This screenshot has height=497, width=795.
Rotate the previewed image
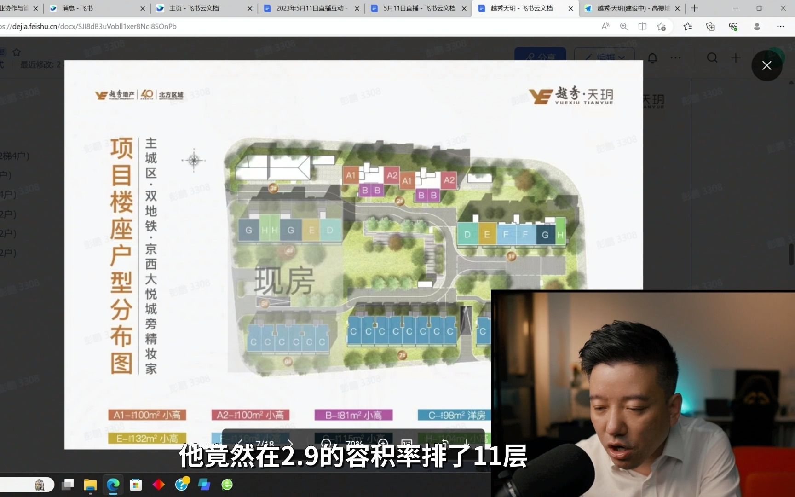pyautogui.click(x=444, y=444)
